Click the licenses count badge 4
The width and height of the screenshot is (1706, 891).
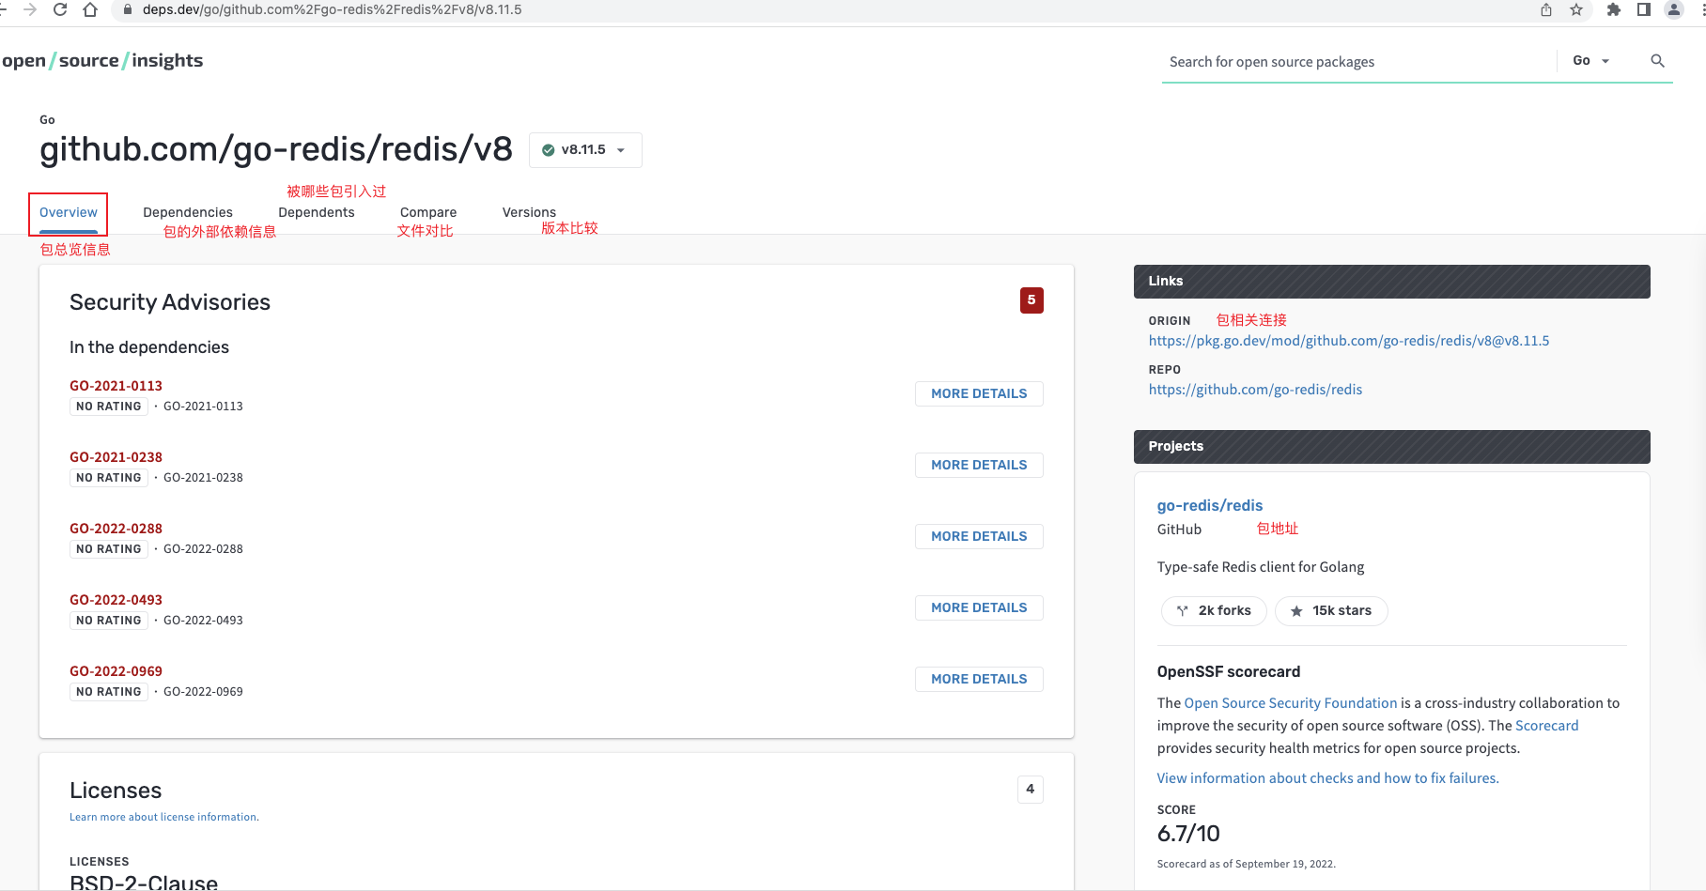(x=1031, y=790)
